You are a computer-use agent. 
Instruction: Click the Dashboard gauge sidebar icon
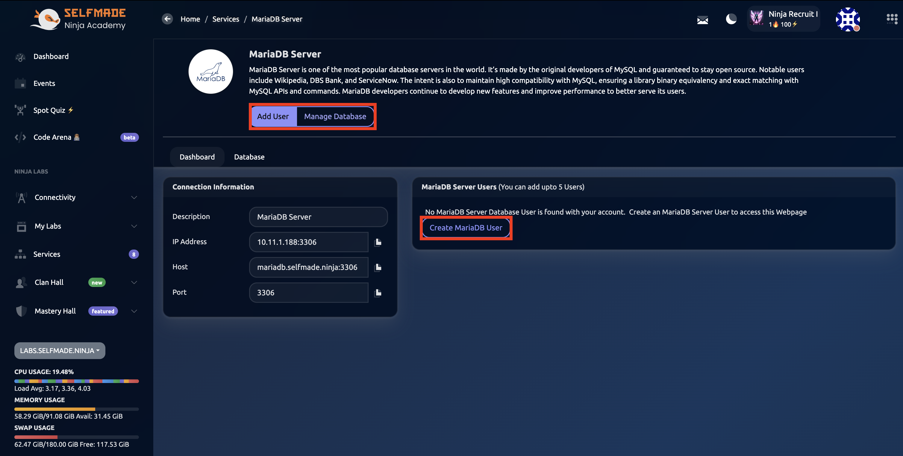tap(20, 57)
